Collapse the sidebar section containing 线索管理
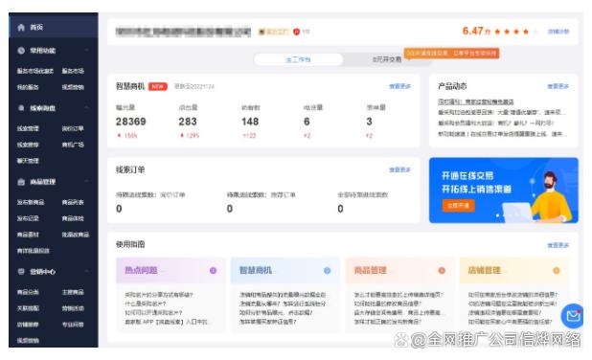 click(x=86, y=108)
